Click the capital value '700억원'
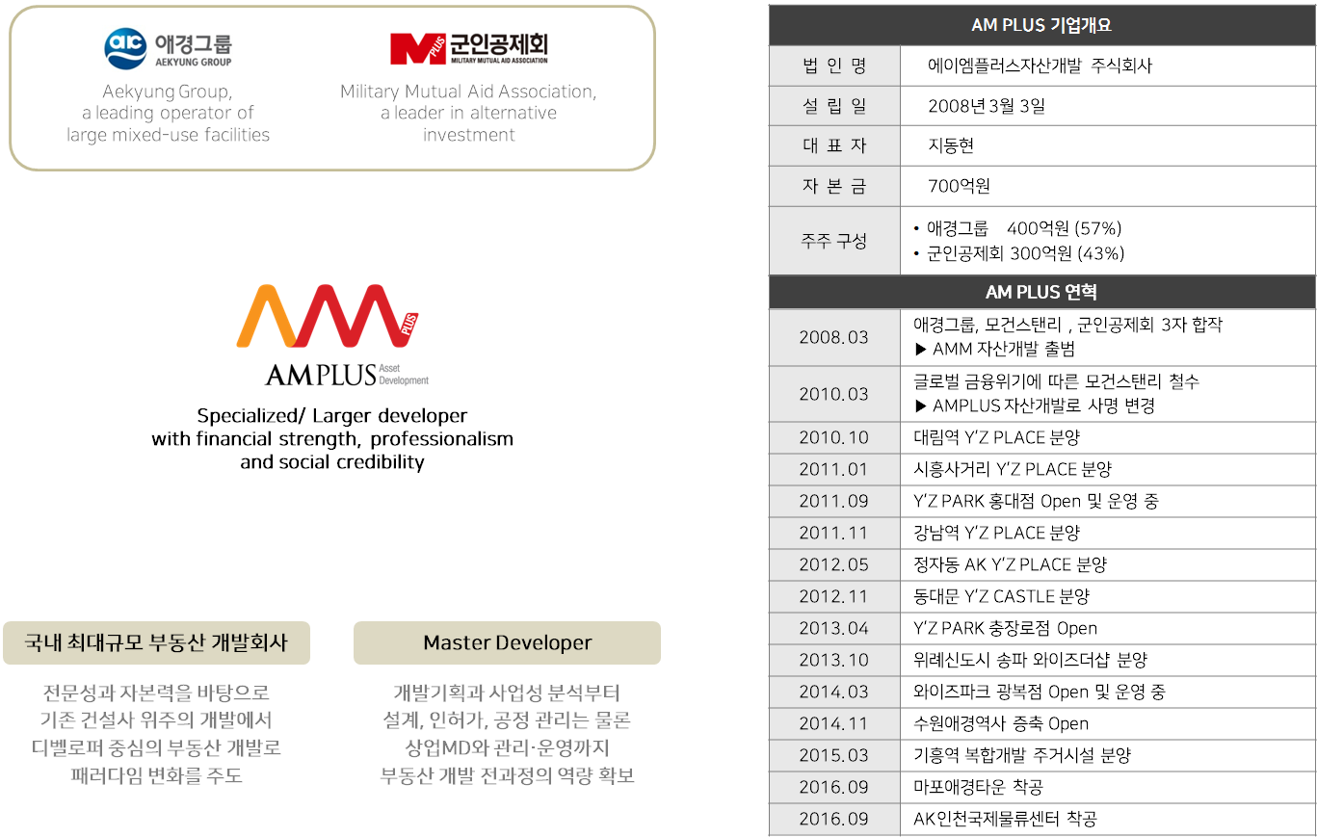The width and height of the screenshot is (1317, 837). 959,186
